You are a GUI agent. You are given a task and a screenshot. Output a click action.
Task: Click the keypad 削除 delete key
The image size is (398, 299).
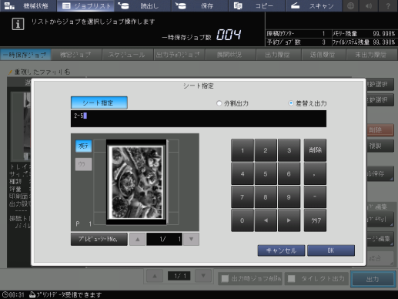(x=315, y=150)
